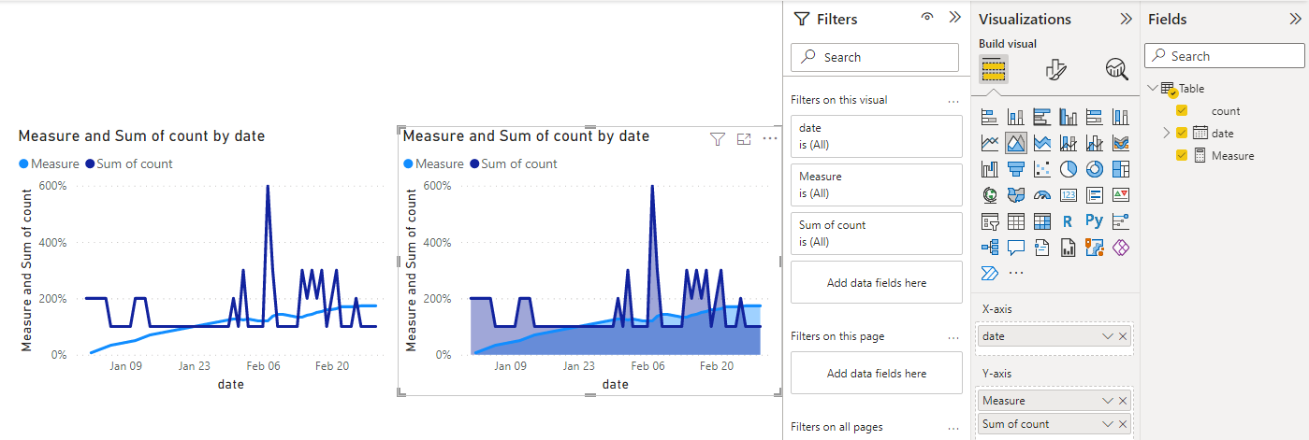Select the Scatter chart visual
Viewport: 1309px width, 440px height.
click(x=1042, y=169)
